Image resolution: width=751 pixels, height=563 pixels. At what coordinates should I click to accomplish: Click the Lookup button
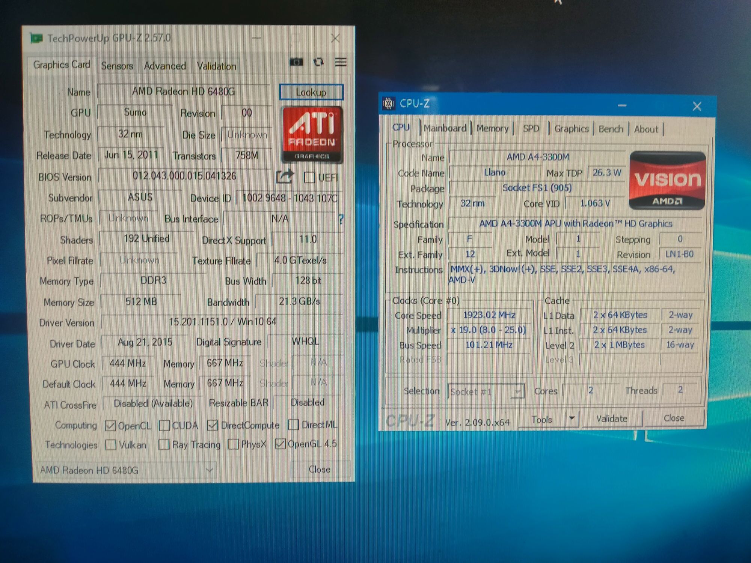(x=311, y=92)
